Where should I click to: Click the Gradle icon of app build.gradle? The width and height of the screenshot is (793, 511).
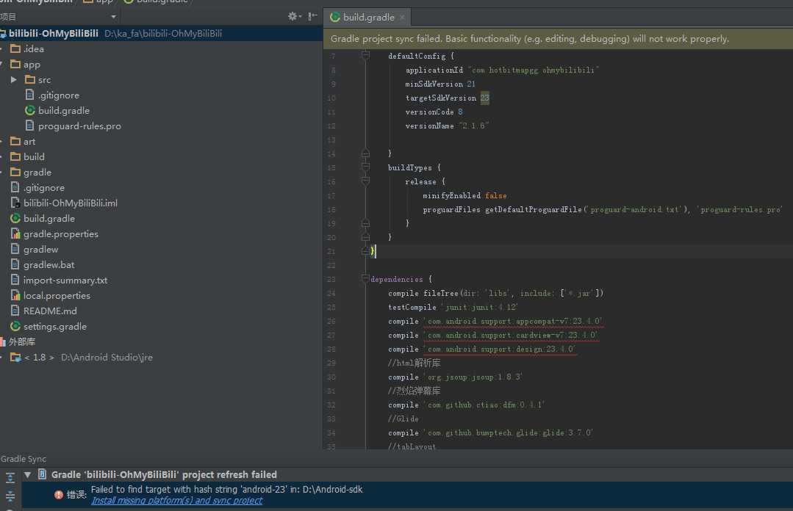(x=30, y=110)
